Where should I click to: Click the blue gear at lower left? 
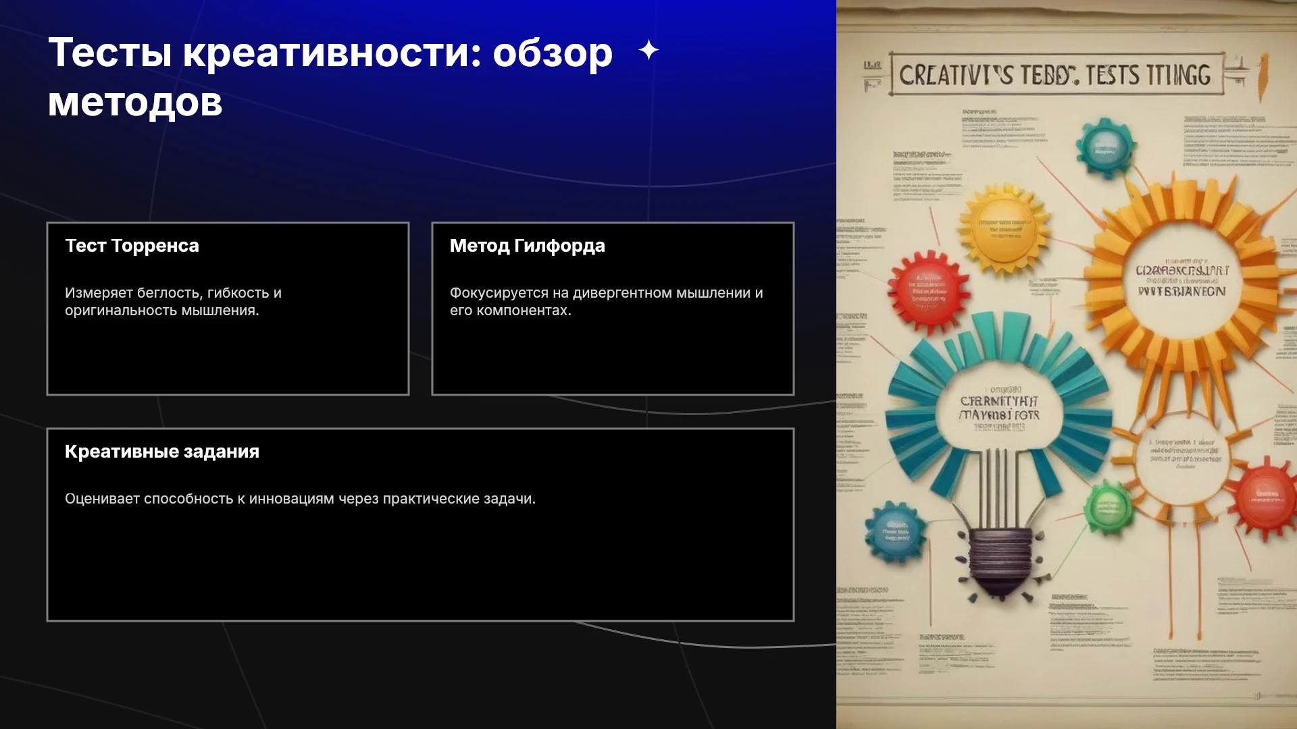(x=896, y=533)
